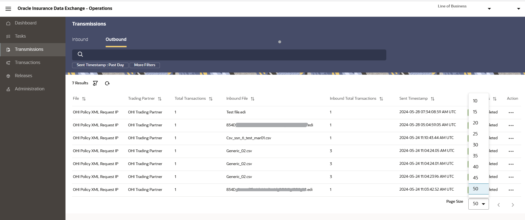Click Csv_ssn_6_test_mar01.csv inbound file cell
This screenshot has width=525, height=220.
(x=249, y=138)
